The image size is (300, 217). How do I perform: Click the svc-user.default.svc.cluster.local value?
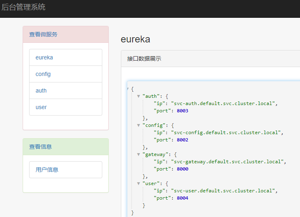click(x=223, y=191)
